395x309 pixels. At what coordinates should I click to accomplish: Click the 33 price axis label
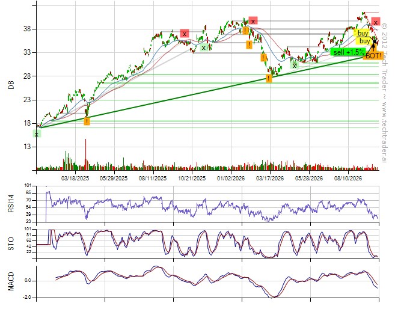click(x=28, y=52)
